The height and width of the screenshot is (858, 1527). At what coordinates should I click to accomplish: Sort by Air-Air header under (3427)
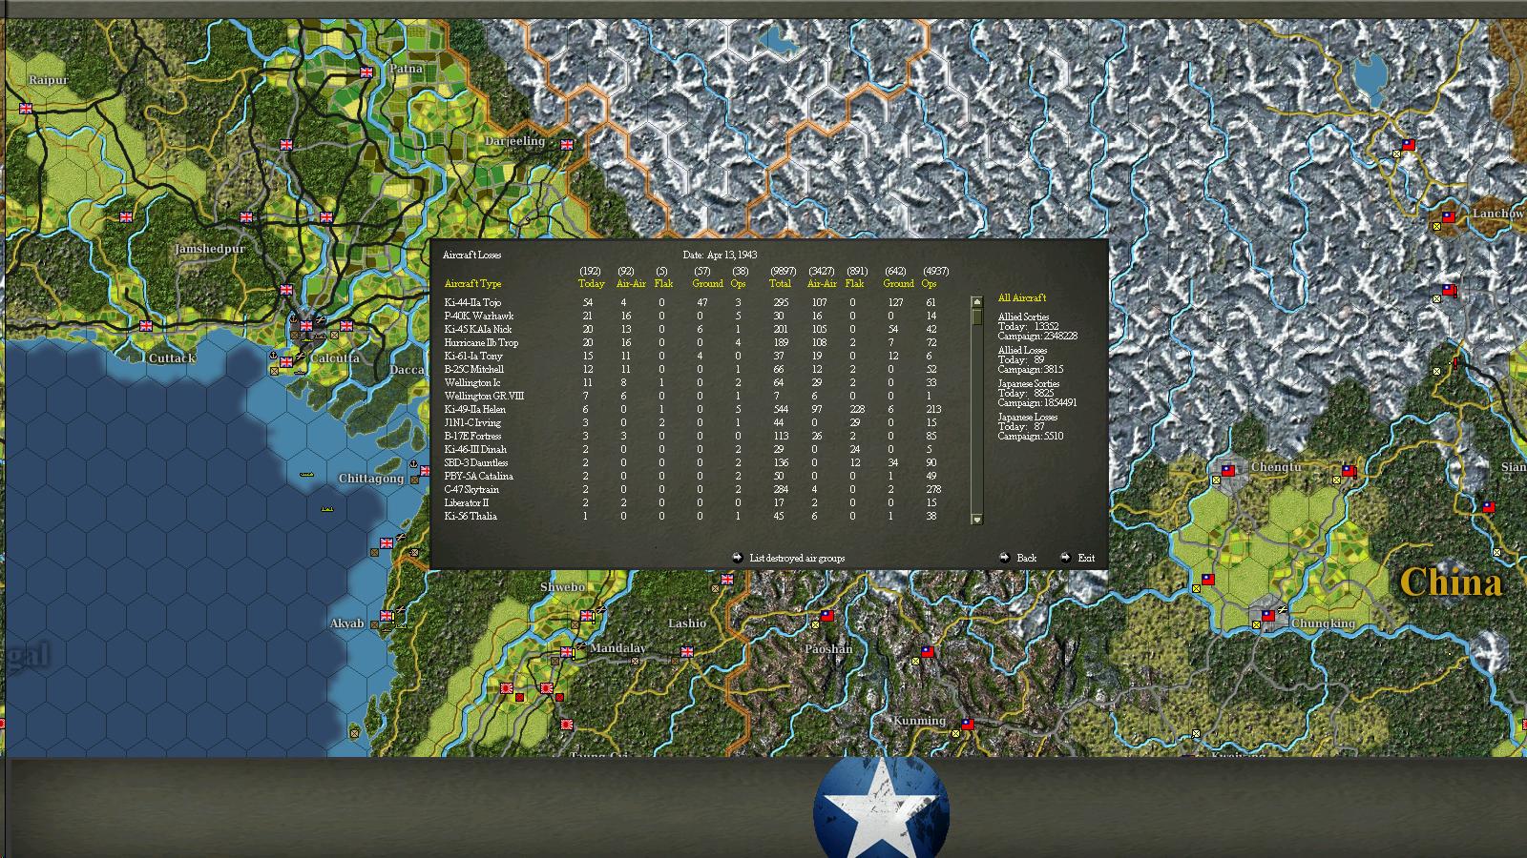click(822, 284)
